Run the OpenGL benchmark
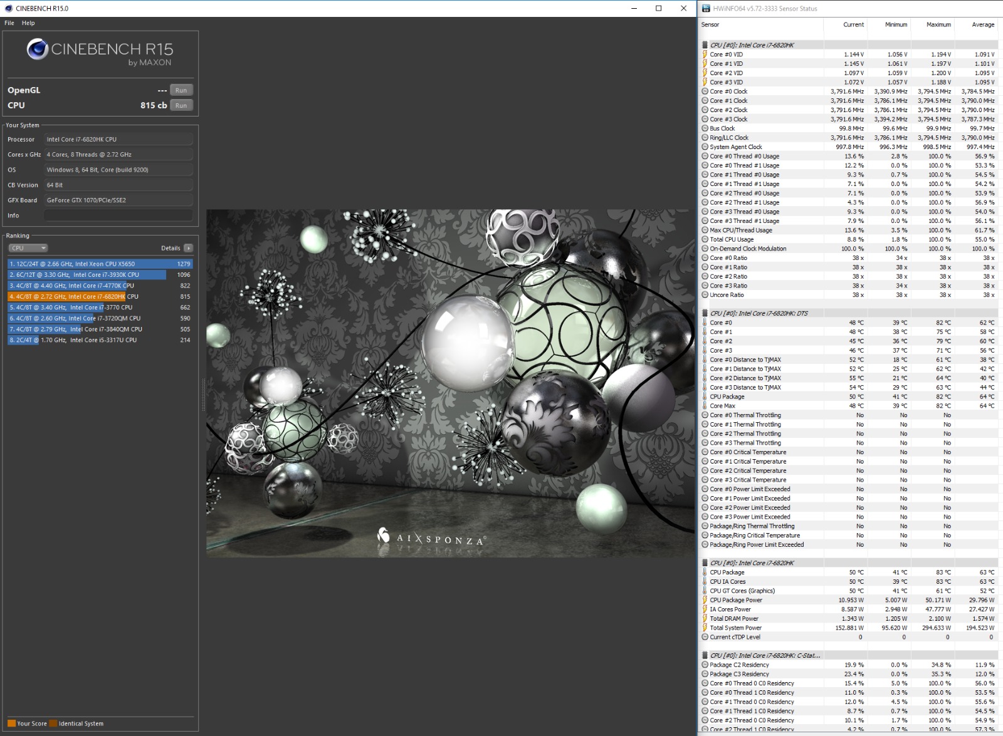The width and height of the screenshot is (1003, 736). pos(181,90)
